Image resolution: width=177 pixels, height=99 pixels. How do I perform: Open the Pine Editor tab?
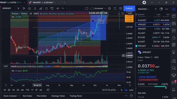click(42, 96)
